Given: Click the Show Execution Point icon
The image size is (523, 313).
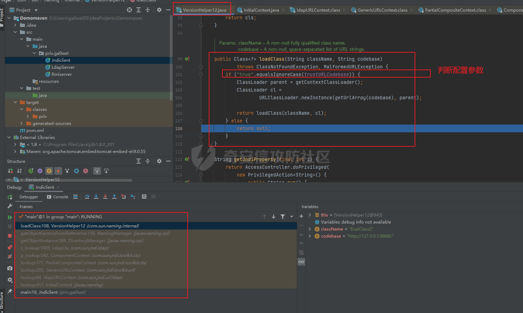Looking at the screenshot, I should [75, 197].
